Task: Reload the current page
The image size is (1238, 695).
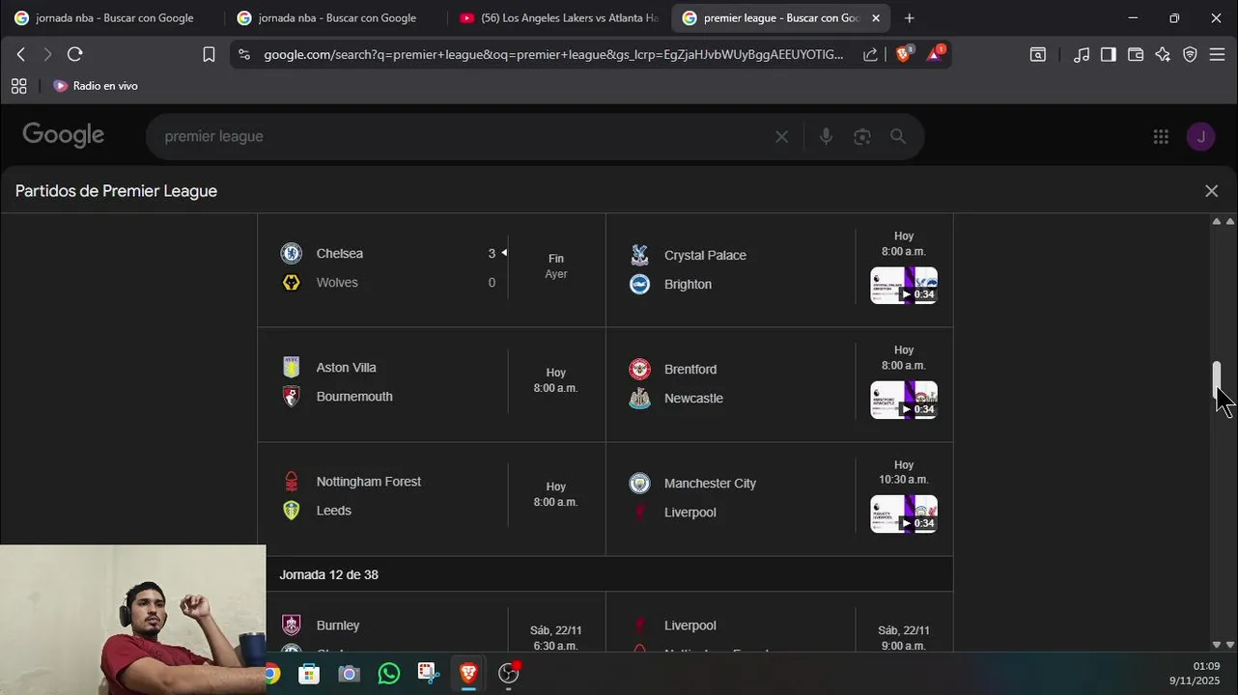Action: (75, 55)
